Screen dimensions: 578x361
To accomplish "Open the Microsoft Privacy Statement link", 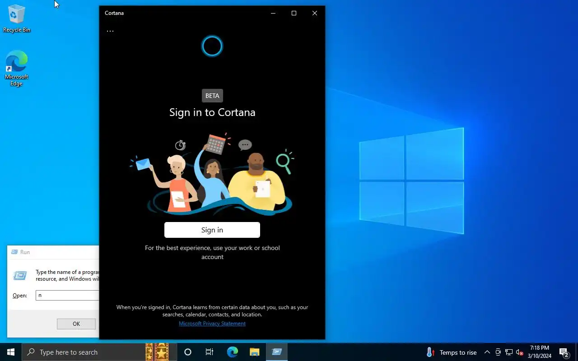I will tap(212, 324).
